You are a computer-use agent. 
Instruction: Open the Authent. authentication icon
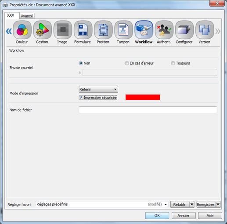click(164, 30)
